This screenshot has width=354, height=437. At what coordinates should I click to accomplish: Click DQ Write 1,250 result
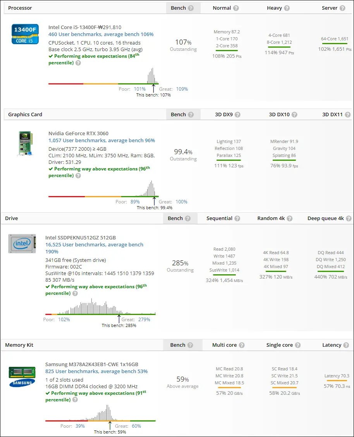pyautogui.click(x=331, y=260)
